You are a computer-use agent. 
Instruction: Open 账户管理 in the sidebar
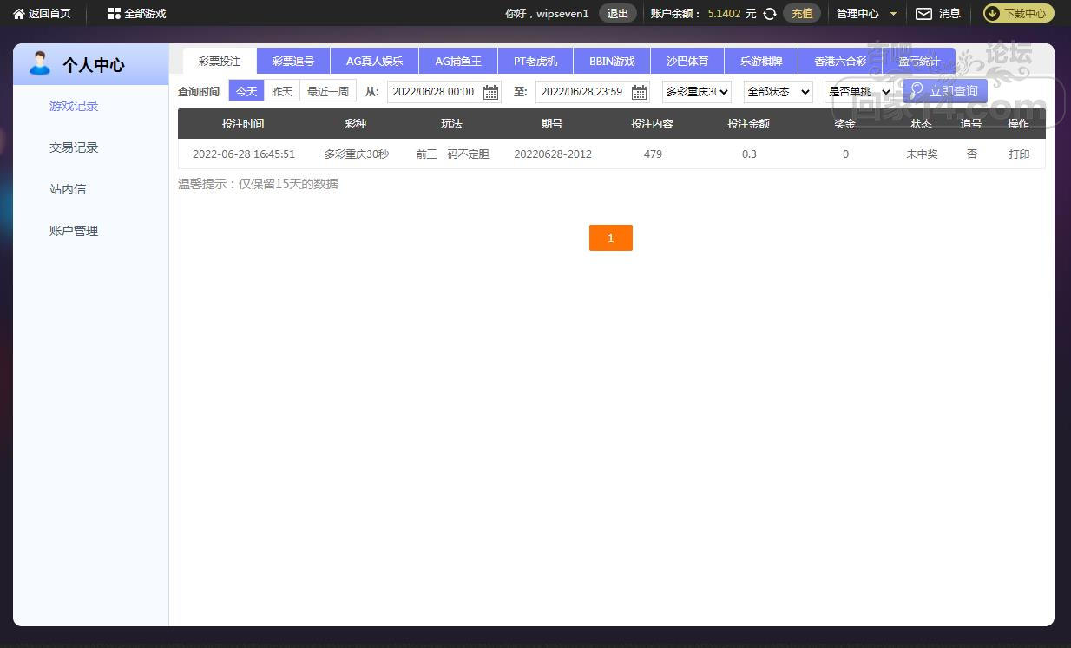[74, 231]
